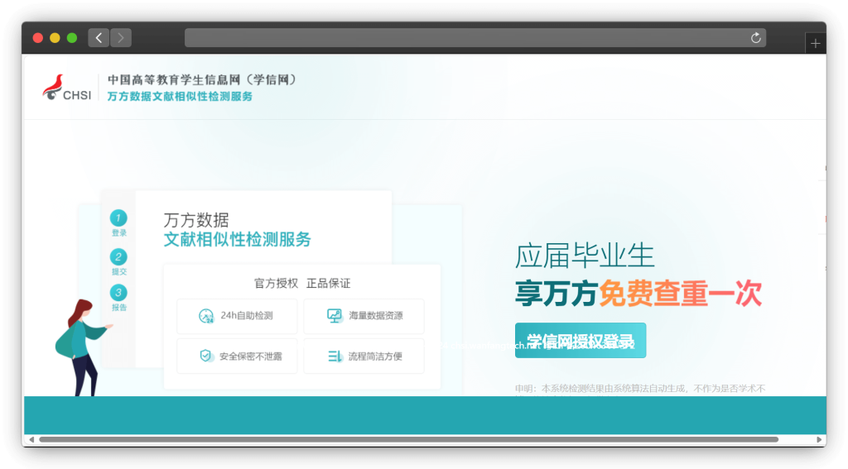The width and height of the screenshot is (848, 469).
Task: Go forward with the browser forward arrow
Action: click(x=121, y=38)
